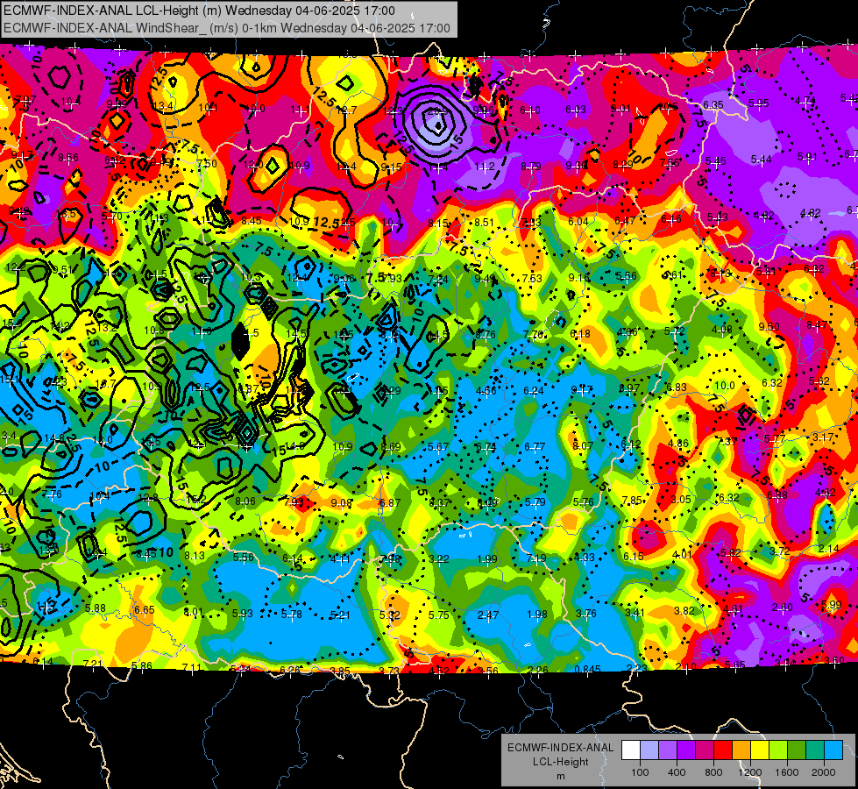This screenshot has height=789, width=858.
Task: Click the wind shear value 8.56
Action: point(68,158)
